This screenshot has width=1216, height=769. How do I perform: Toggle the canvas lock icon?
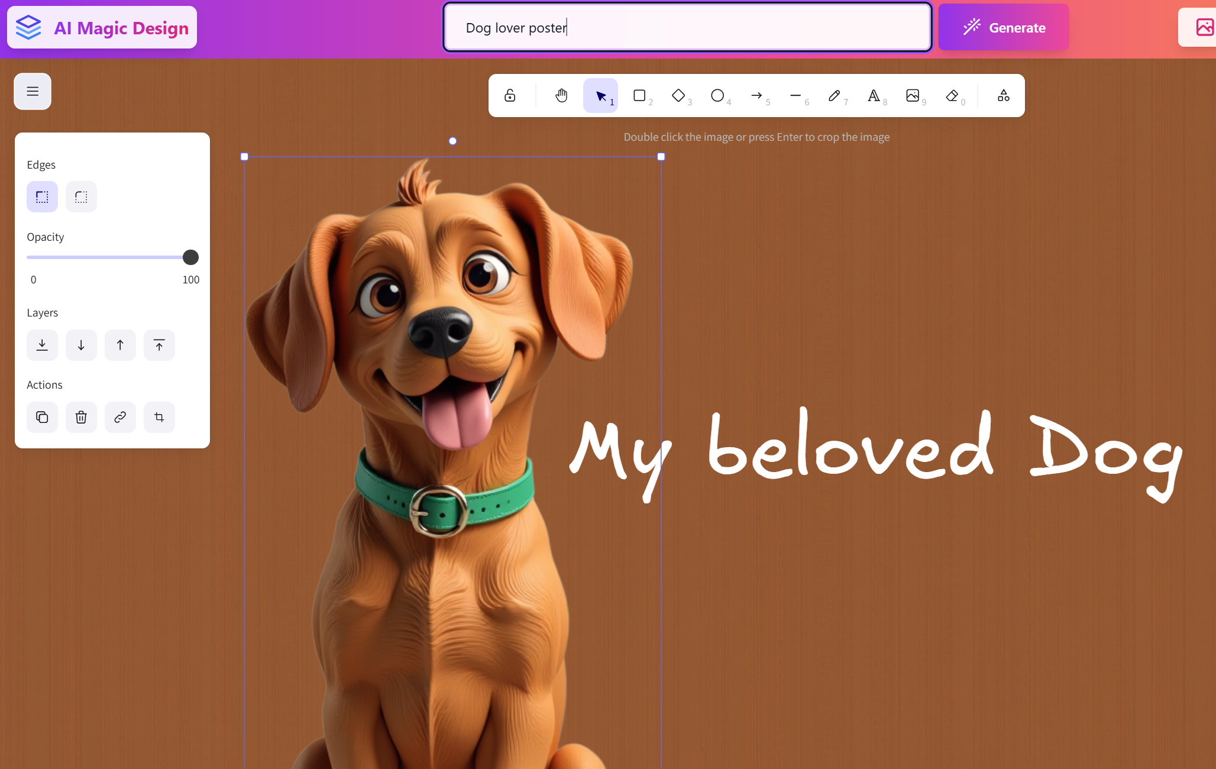pos(510,96)
